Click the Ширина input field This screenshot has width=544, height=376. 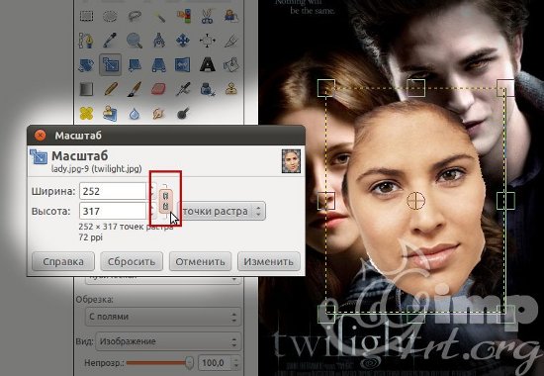tap(113, 191)
